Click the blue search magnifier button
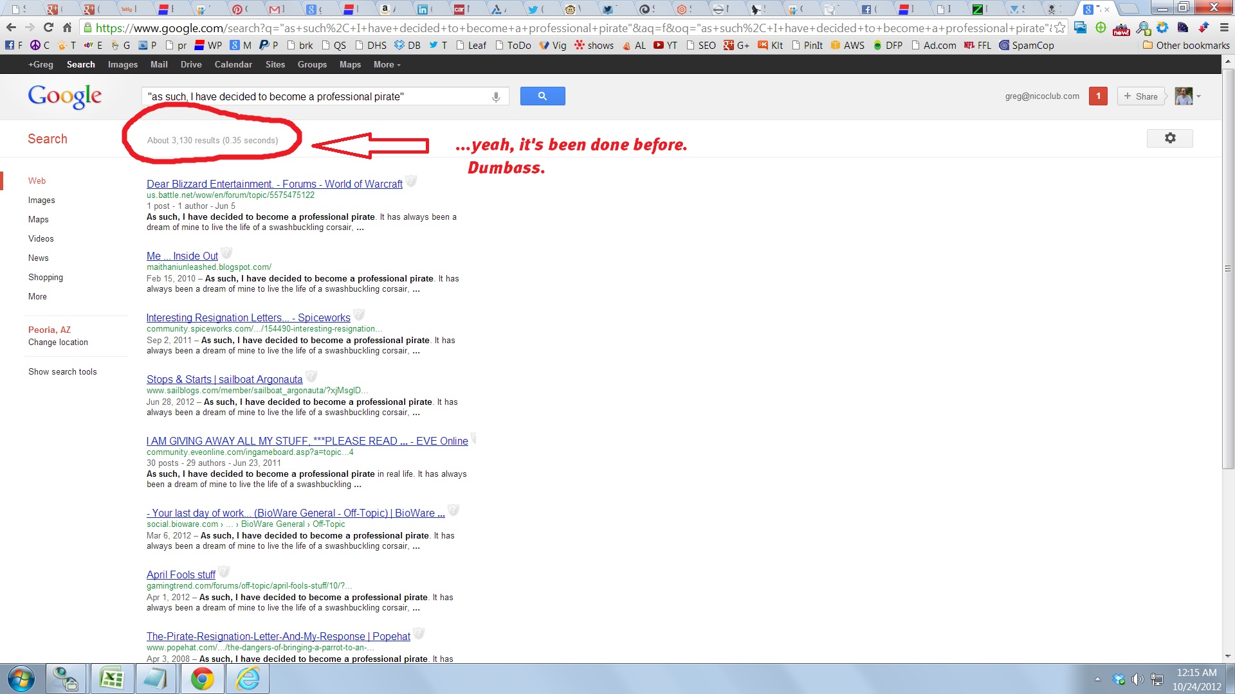This screenshot has height=694, width=1235. click(542, 96)
